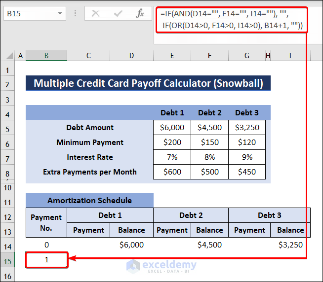Click the Multiple Credit Card Payoff Calculator title
Viewport: 323px width, 282px height.
(x=148, y=83)
